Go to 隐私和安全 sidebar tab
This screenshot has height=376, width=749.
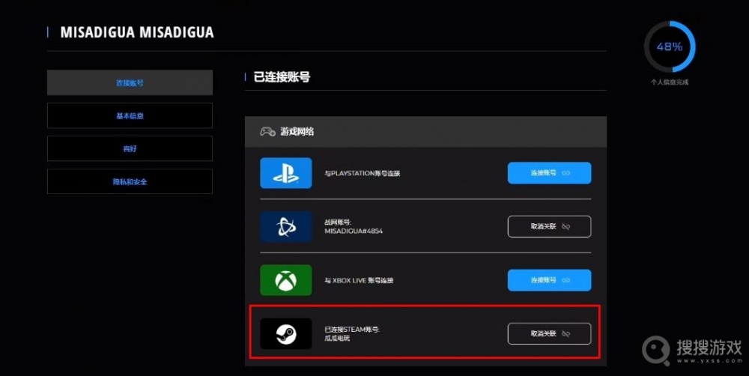130,181
